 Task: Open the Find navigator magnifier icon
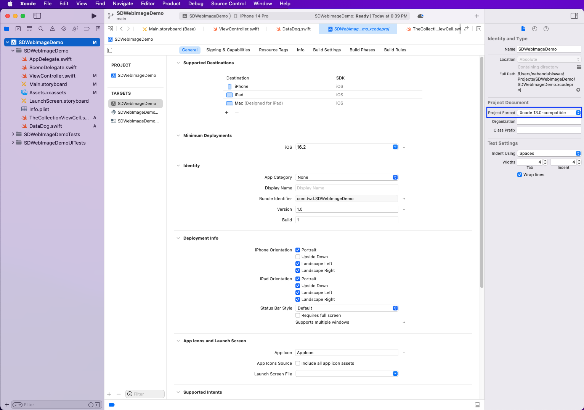coord(41,29)
